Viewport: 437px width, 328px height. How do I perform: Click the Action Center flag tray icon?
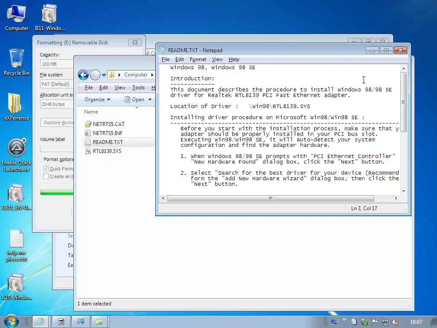(374, 322)
